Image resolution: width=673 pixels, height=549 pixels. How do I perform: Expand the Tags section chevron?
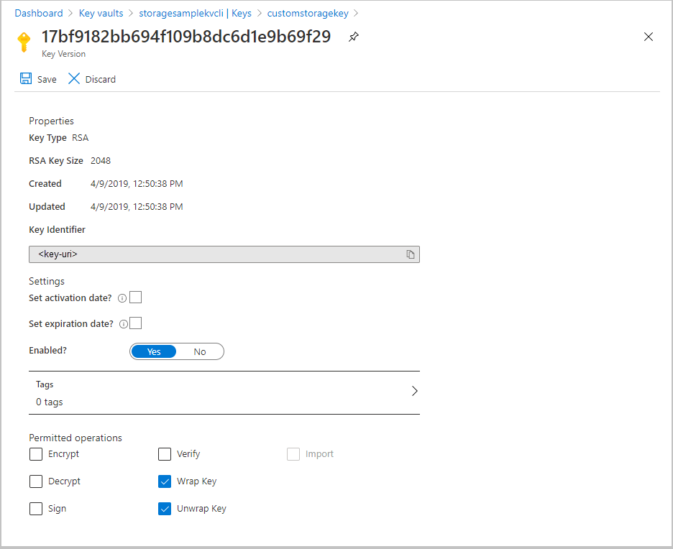[x=414, y=391]
